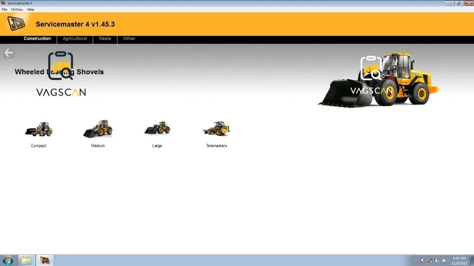Open the network tray icon
The image size is (474, 266).
point(430,261)
